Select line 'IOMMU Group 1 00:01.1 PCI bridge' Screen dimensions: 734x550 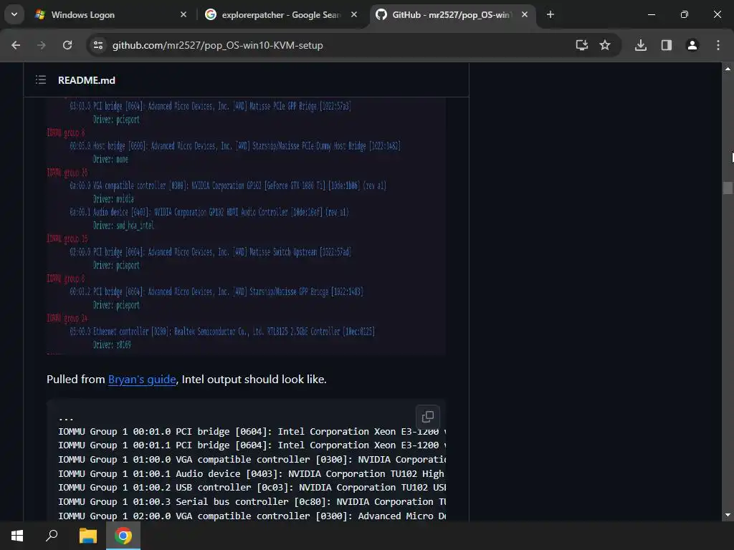(252, 445)
